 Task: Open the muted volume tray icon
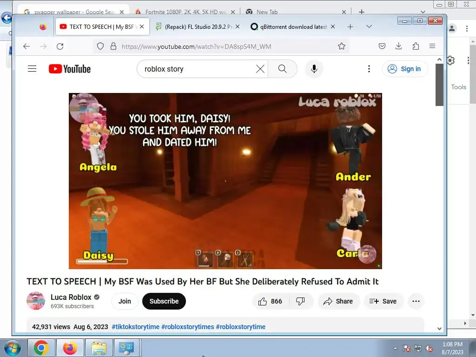pos(429,348)
